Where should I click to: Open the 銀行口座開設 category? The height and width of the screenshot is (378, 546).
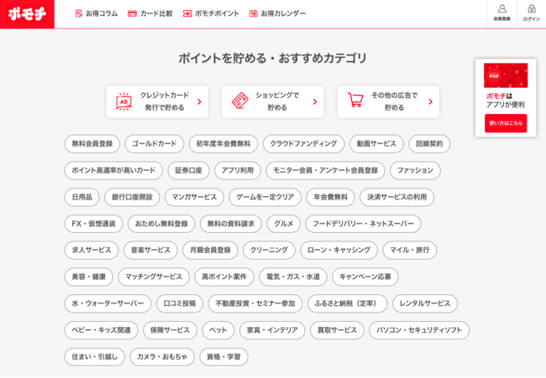click(x=133, y=197)
